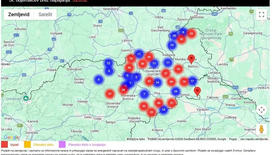Open the red 33 cluster near Gamlitz
The width and height of the screenshot is (274, 155).
point(131,59)
